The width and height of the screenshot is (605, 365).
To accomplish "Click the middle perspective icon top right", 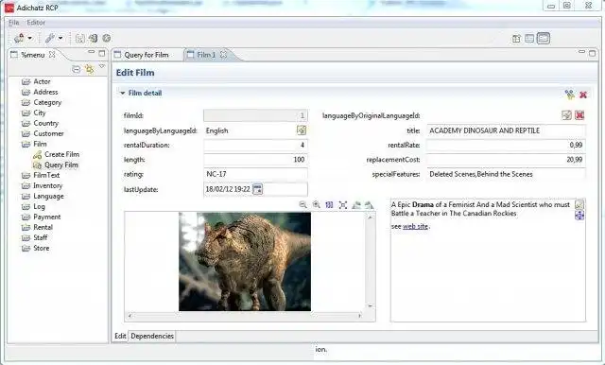I will pyautogui.click(x=529, y=39).
